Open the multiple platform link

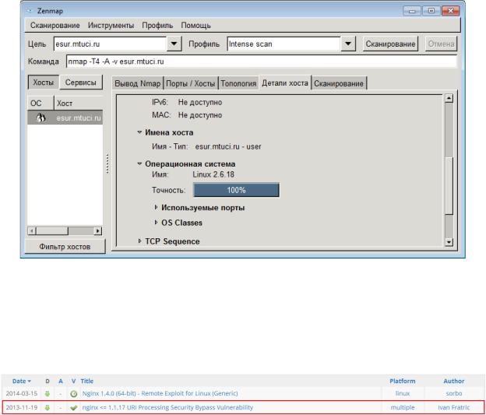tap(403, 407)
